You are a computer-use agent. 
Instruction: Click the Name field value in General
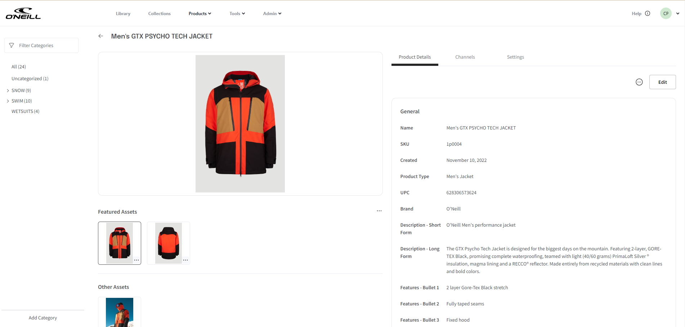pos(481,128)
